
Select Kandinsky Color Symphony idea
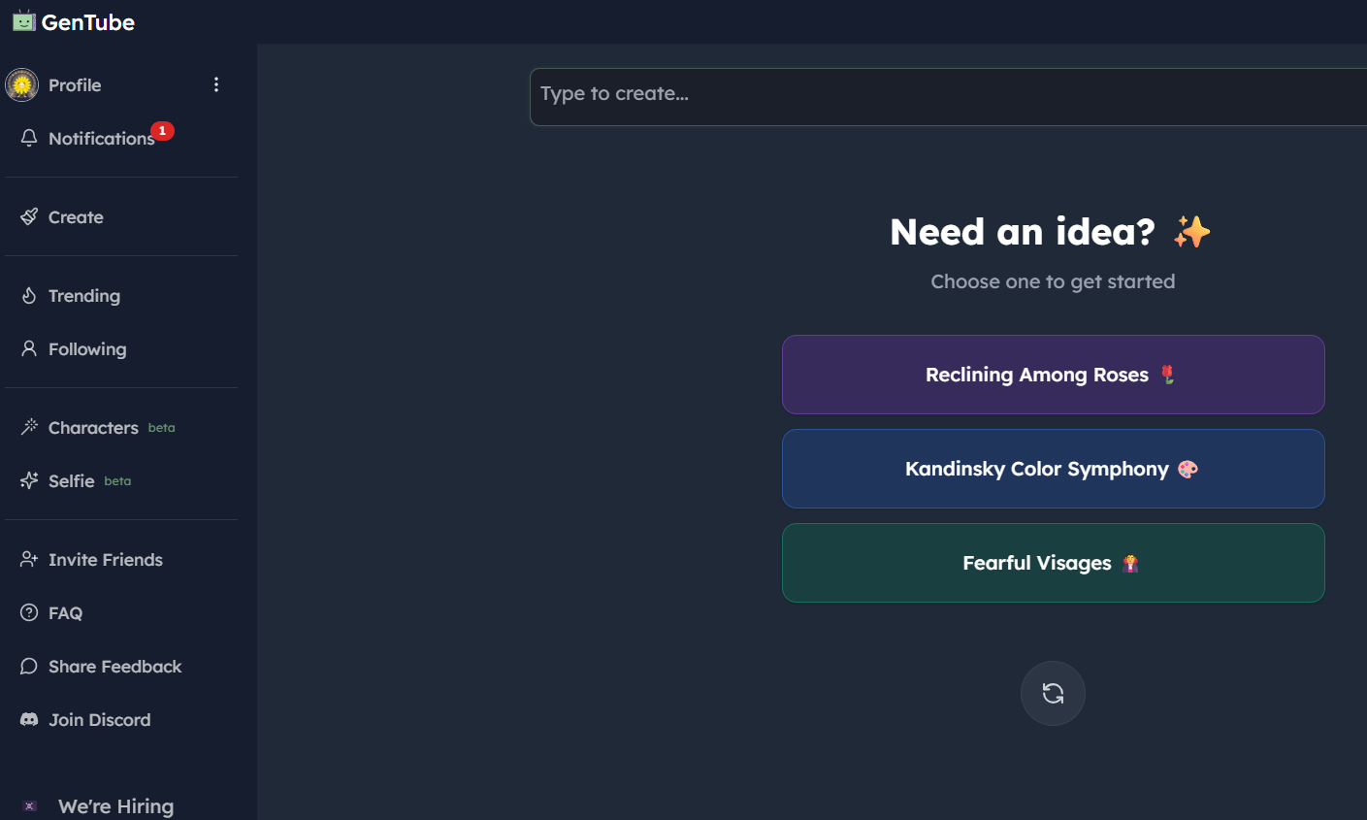pyautogui.click(x=1053, y=469)
